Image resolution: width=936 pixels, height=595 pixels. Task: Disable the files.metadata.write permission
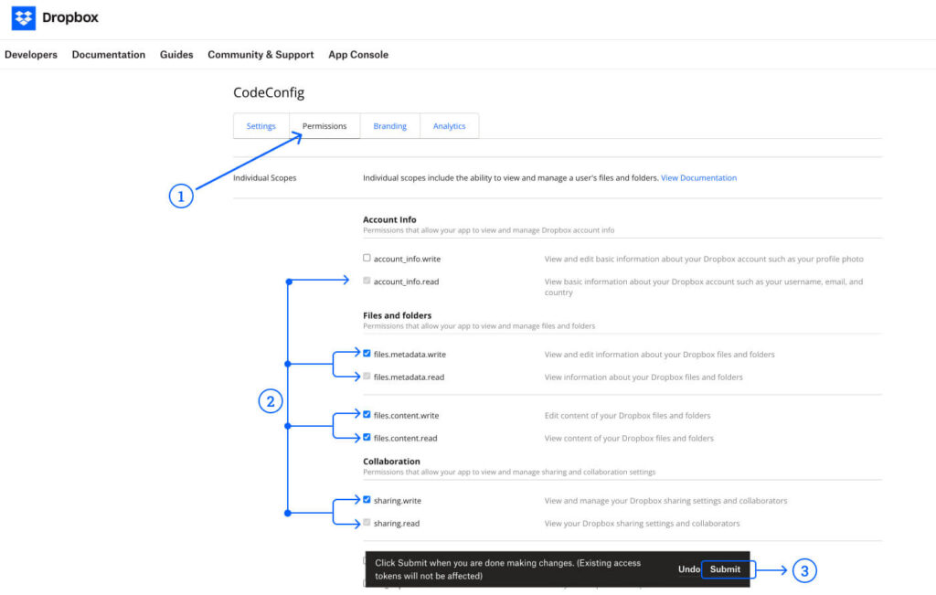click(367, 353)
